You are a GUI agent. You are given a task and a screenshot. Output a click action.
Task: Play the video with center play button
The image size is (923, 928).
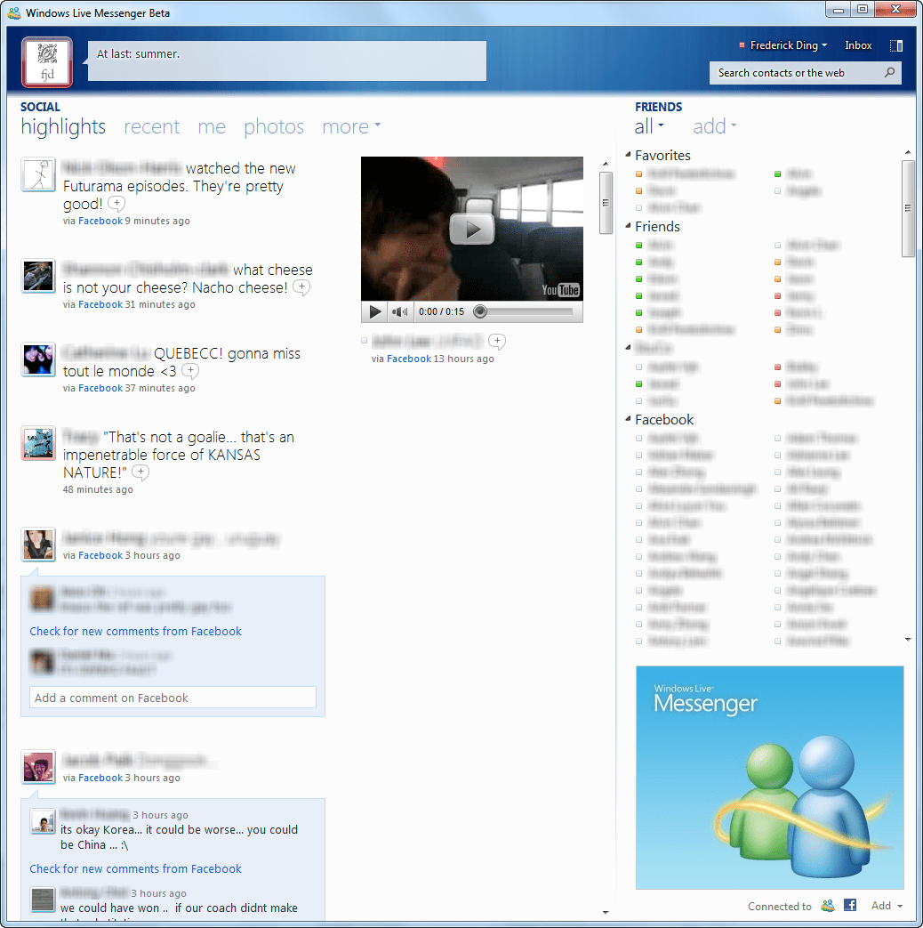pyautogui.click(x=471, y=229)
